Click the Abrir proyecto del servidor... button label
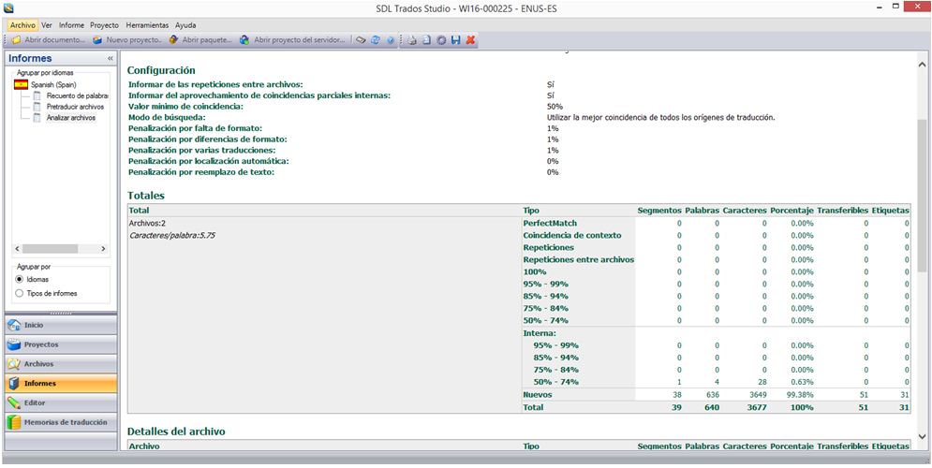Image resolution: width=932 pixels, height=468 pixels. [x=299, y=40]
